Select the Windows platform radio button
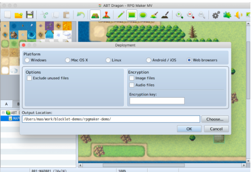The width and height of the screenshot is (252, 172). [27, 60]
